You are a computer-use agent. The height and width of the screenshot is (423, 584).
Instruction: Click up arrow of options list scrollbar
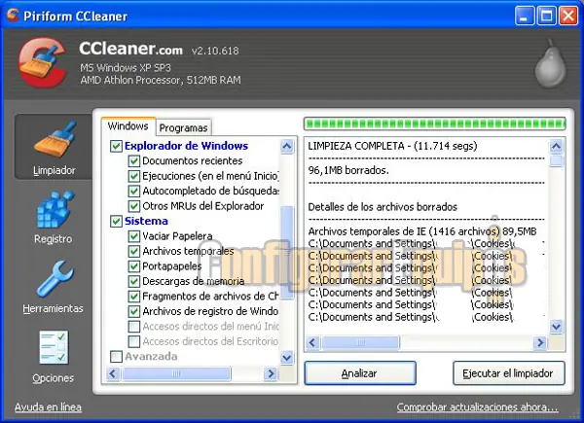pos(286,146)
